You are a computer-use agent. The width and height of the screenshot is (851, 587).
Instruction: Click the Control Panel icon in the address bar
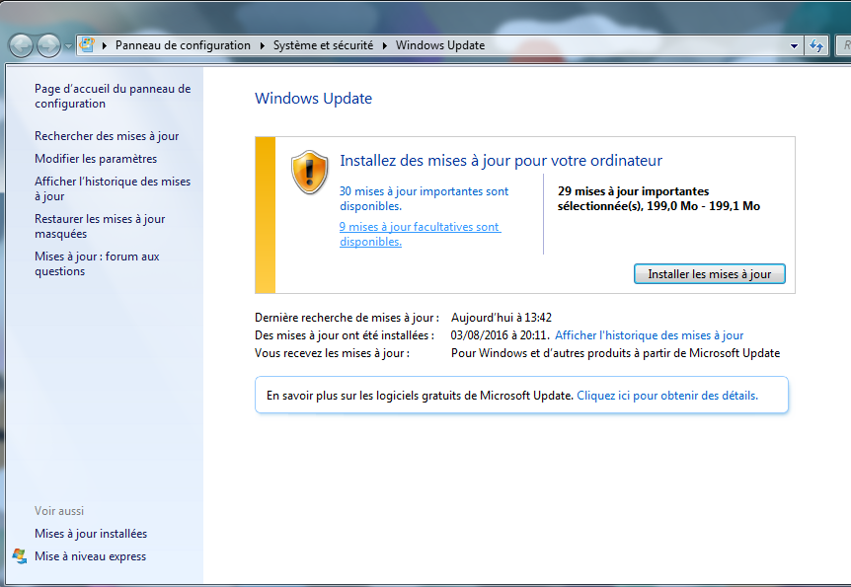point(87,44)
